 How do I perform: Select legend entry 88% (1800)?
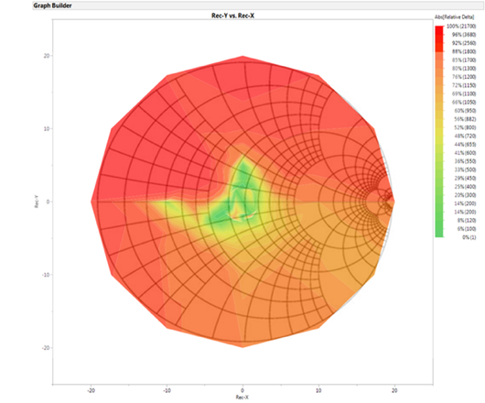click(x=464, y=51)
